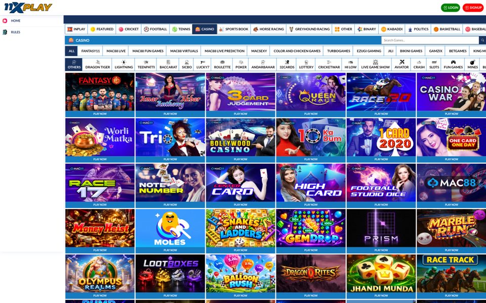Choose the Crash category icon

(419, 64)
